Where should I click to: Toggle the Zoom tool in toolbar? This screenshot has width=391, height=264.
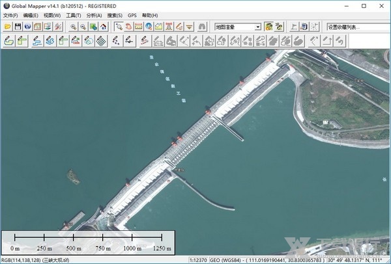118,27
